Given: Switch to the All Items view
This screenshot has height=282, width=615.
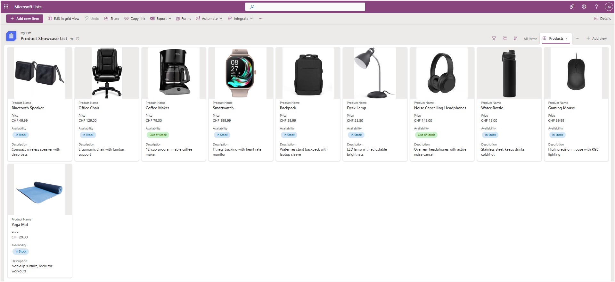Looking at the screenshot, I should click(530, 39).
